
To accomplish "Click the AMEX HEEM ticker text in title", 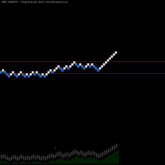I will pos(8,2).
